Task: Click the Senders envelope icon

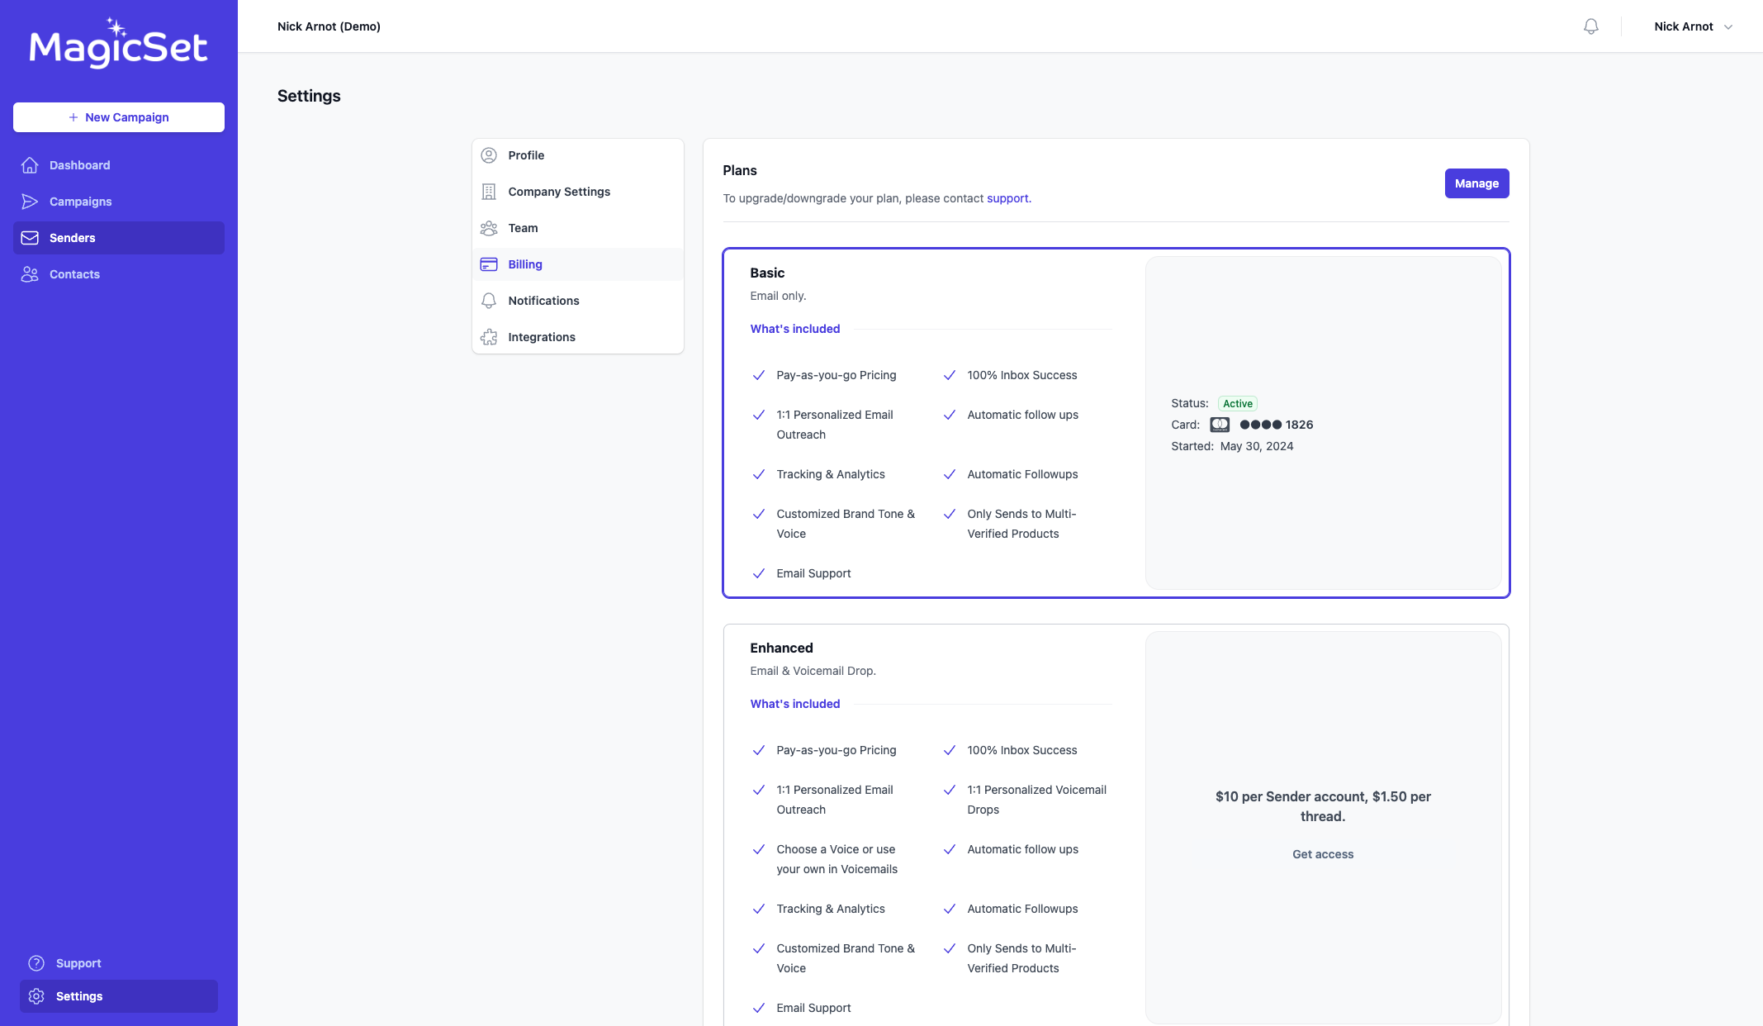Action: (x=30, y=238)
